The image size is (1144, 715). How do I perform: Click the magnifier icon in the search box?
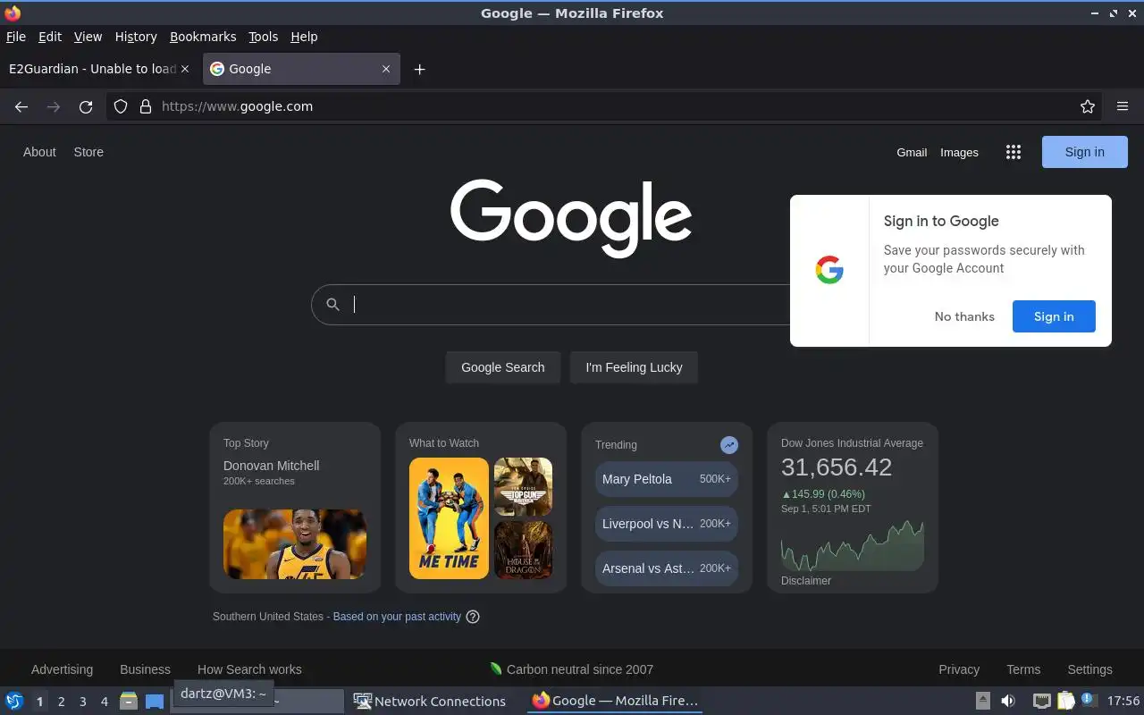click(x=332, y=305)
